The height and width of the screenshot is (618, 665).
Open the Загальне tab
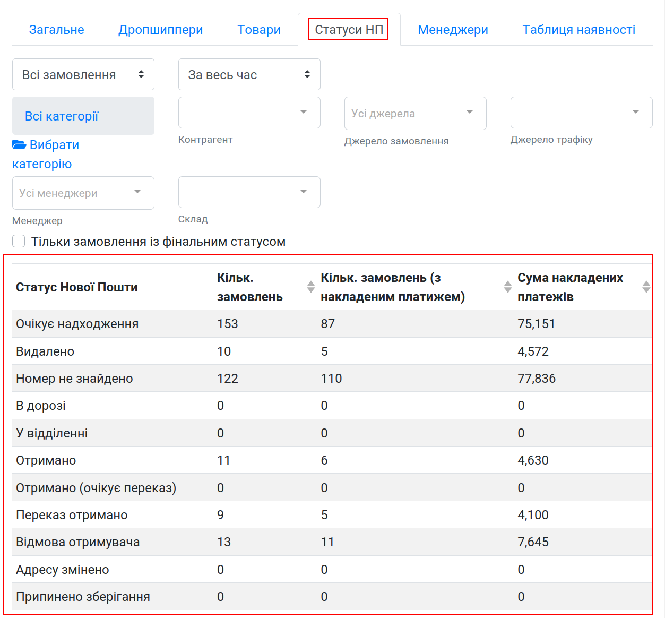[x=56, y=30]
